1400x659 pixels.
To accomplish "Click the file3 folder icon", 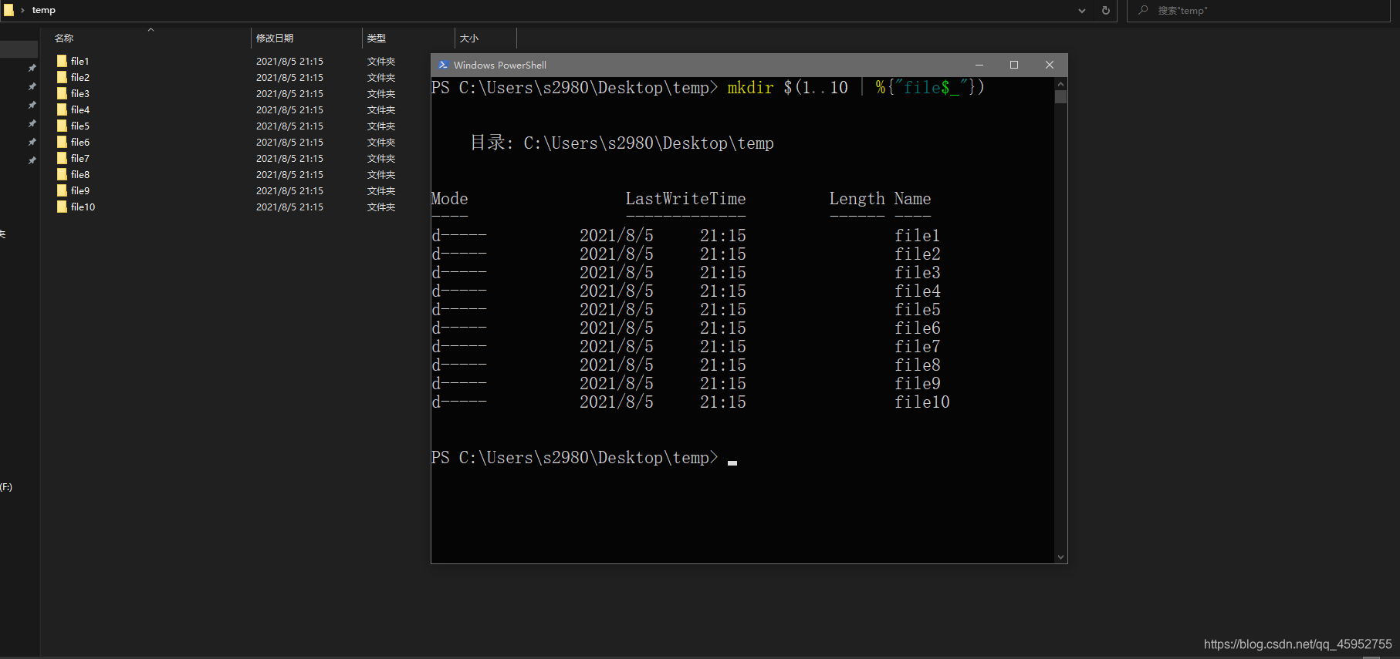I will [62, 93].
